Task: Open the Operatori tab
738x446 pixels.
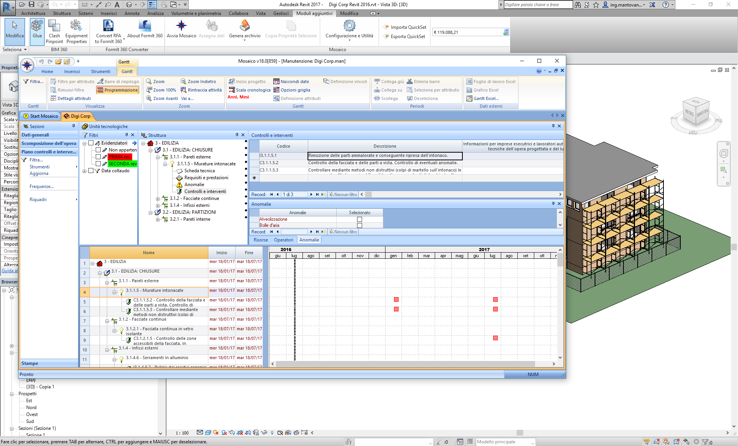Action: [283, 240]
